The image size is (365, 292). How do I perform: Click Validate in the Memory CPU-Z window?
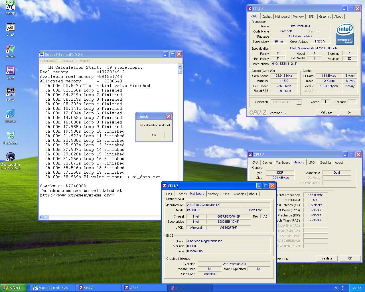tap(327, 258)
